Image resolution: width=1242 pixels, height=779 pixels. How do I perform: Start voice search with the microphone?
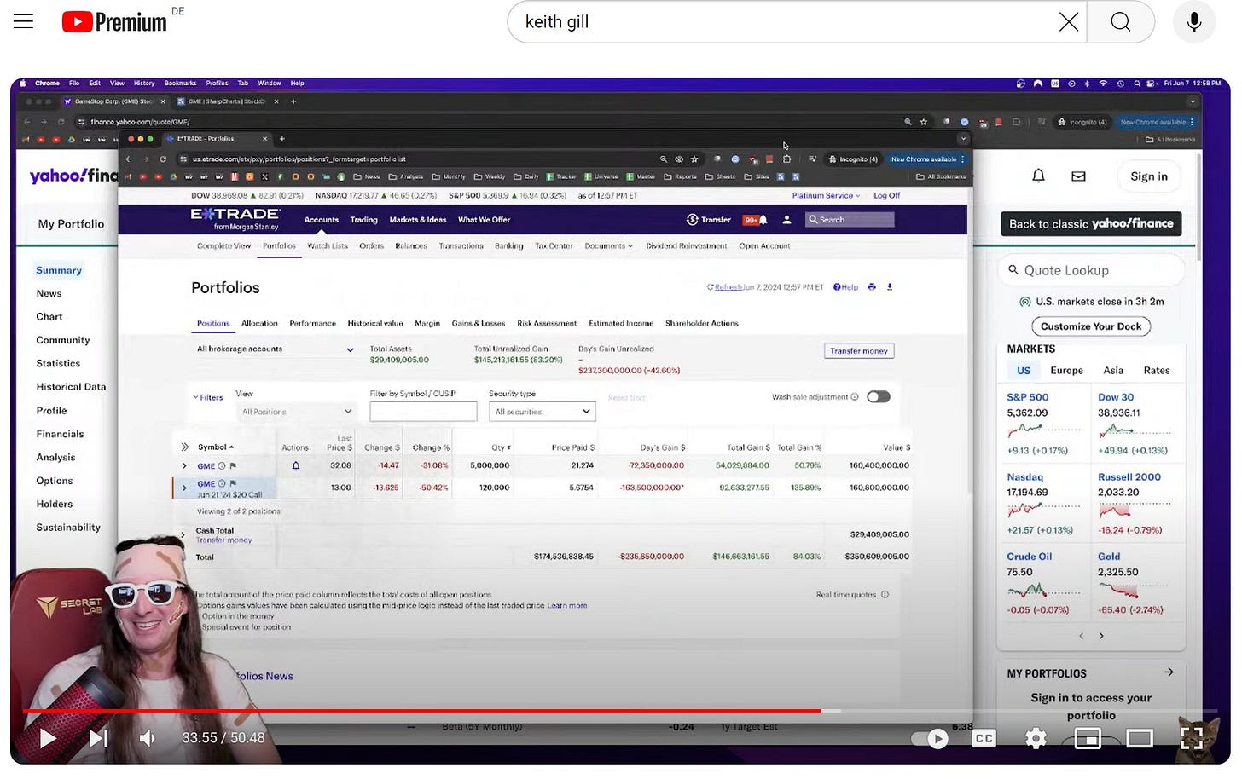[1194, 22]
